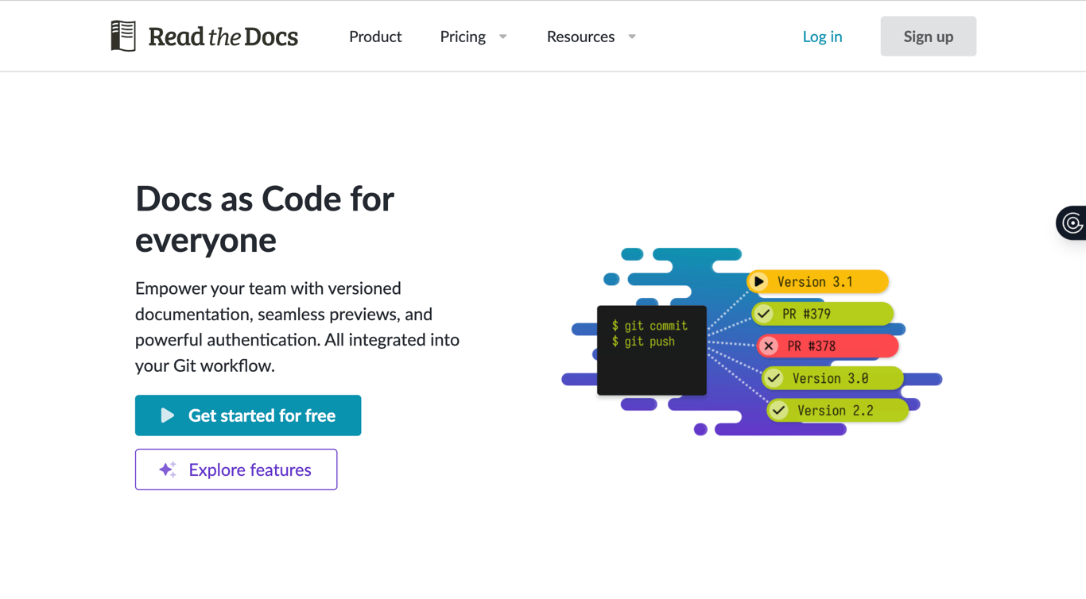Expand the Pricing dropdown arrow

[502, 37]
